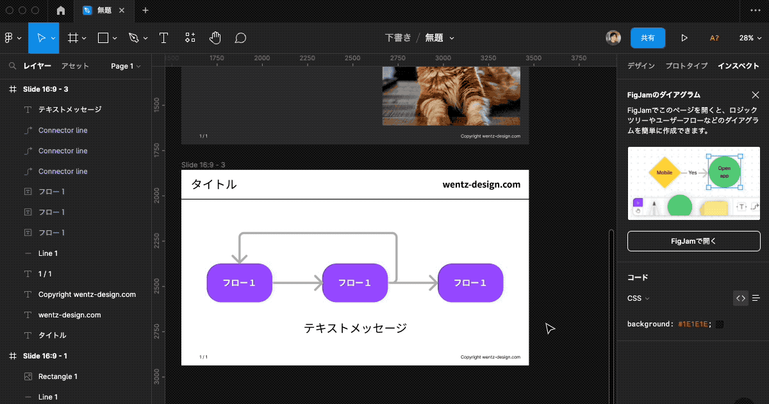Click the FigJamで開く button
Viewport: 769px width, 404px height.
tap(693, 240)
